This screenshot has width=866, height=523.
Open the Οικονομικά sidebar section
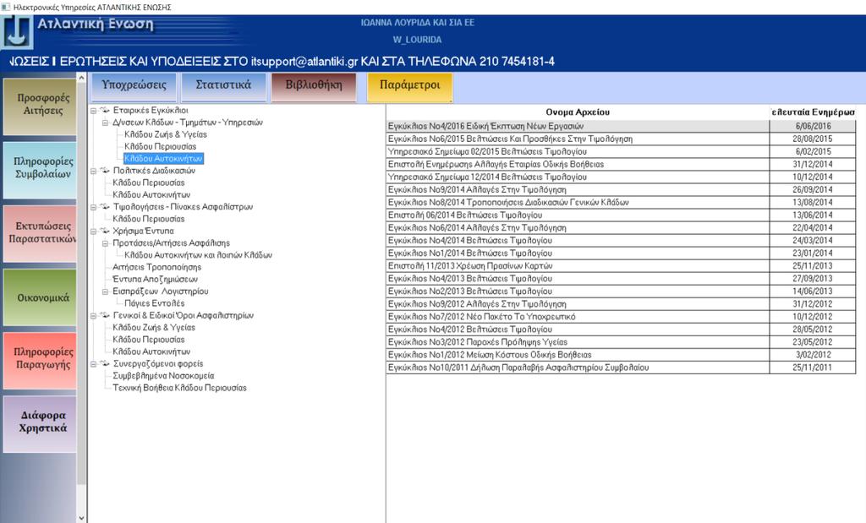pyautogui.click(x=40, y=297)
